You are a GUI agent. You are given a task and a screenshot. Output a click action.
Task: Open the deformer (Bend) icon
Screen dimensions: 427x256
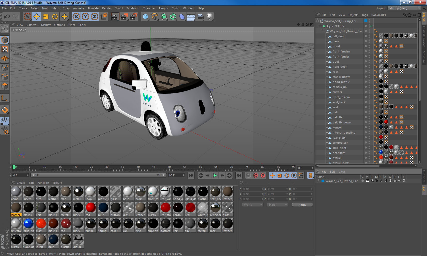[182, 17]
